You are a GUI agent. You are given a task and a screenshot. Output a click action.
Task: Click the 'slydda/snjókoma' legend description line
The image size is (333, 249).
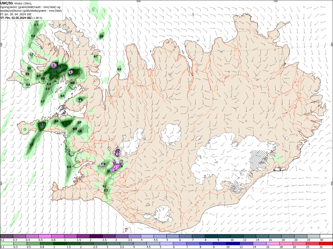31,11
